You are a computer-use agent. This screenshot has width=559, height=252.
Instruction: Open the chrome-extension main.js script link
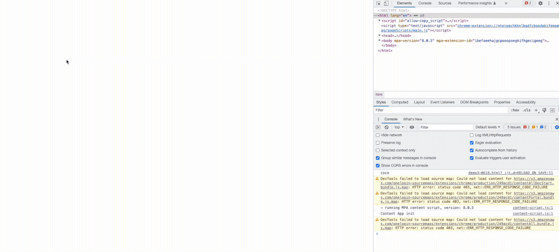pos(470,28)
